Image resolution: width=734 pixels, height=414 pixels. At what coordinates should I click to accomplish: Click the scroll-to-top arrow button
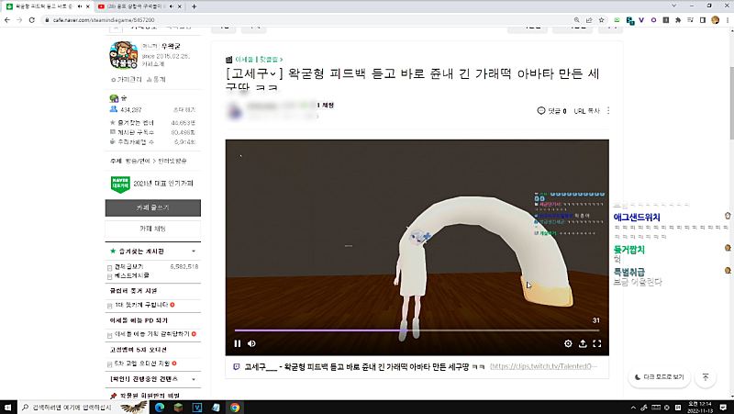click(705, 377)
